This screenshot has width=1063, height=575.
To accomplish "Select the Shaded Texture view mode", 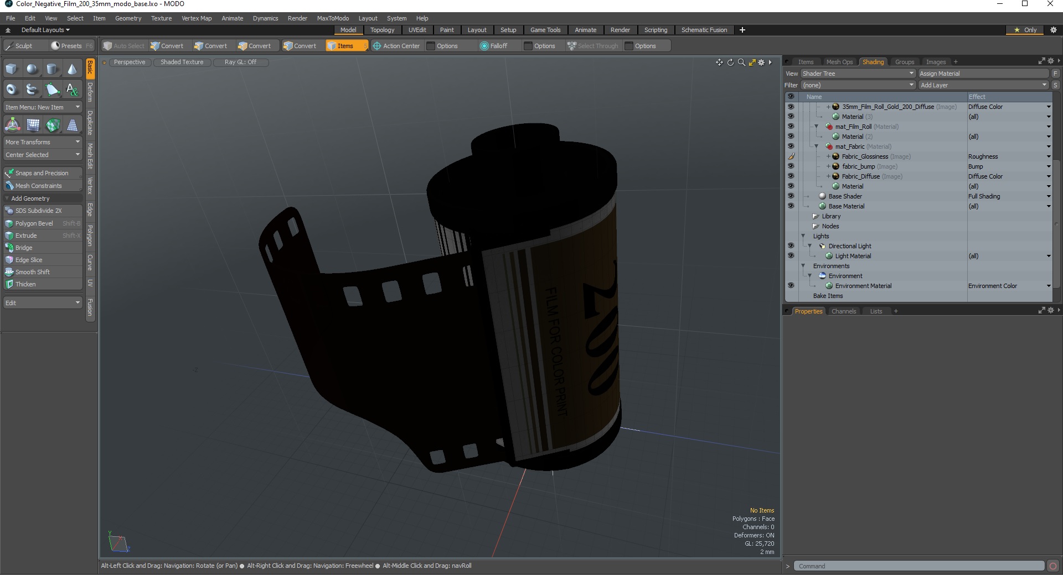I will coord(182,62).
